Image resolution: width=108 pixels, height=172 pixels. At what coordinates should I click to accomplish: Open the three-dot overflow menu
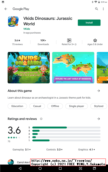[x=103, y=9]
